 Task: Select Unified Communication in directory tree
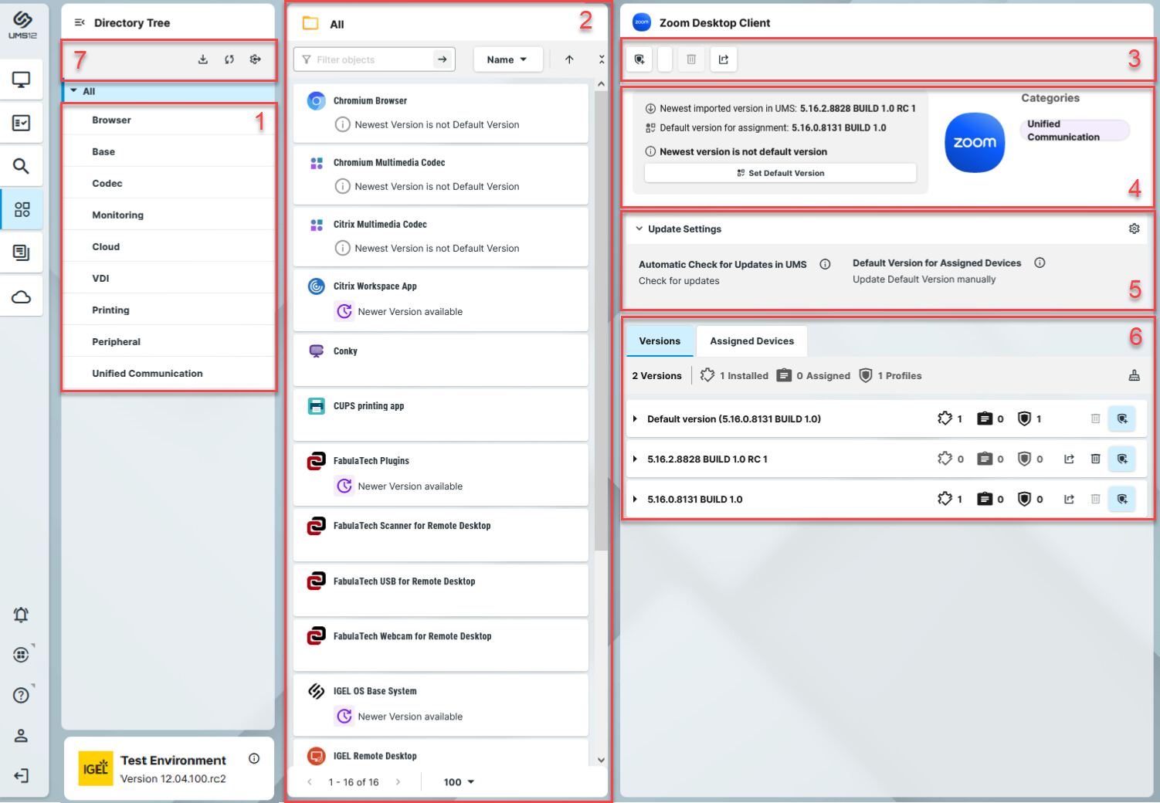(x=148, y=374)
